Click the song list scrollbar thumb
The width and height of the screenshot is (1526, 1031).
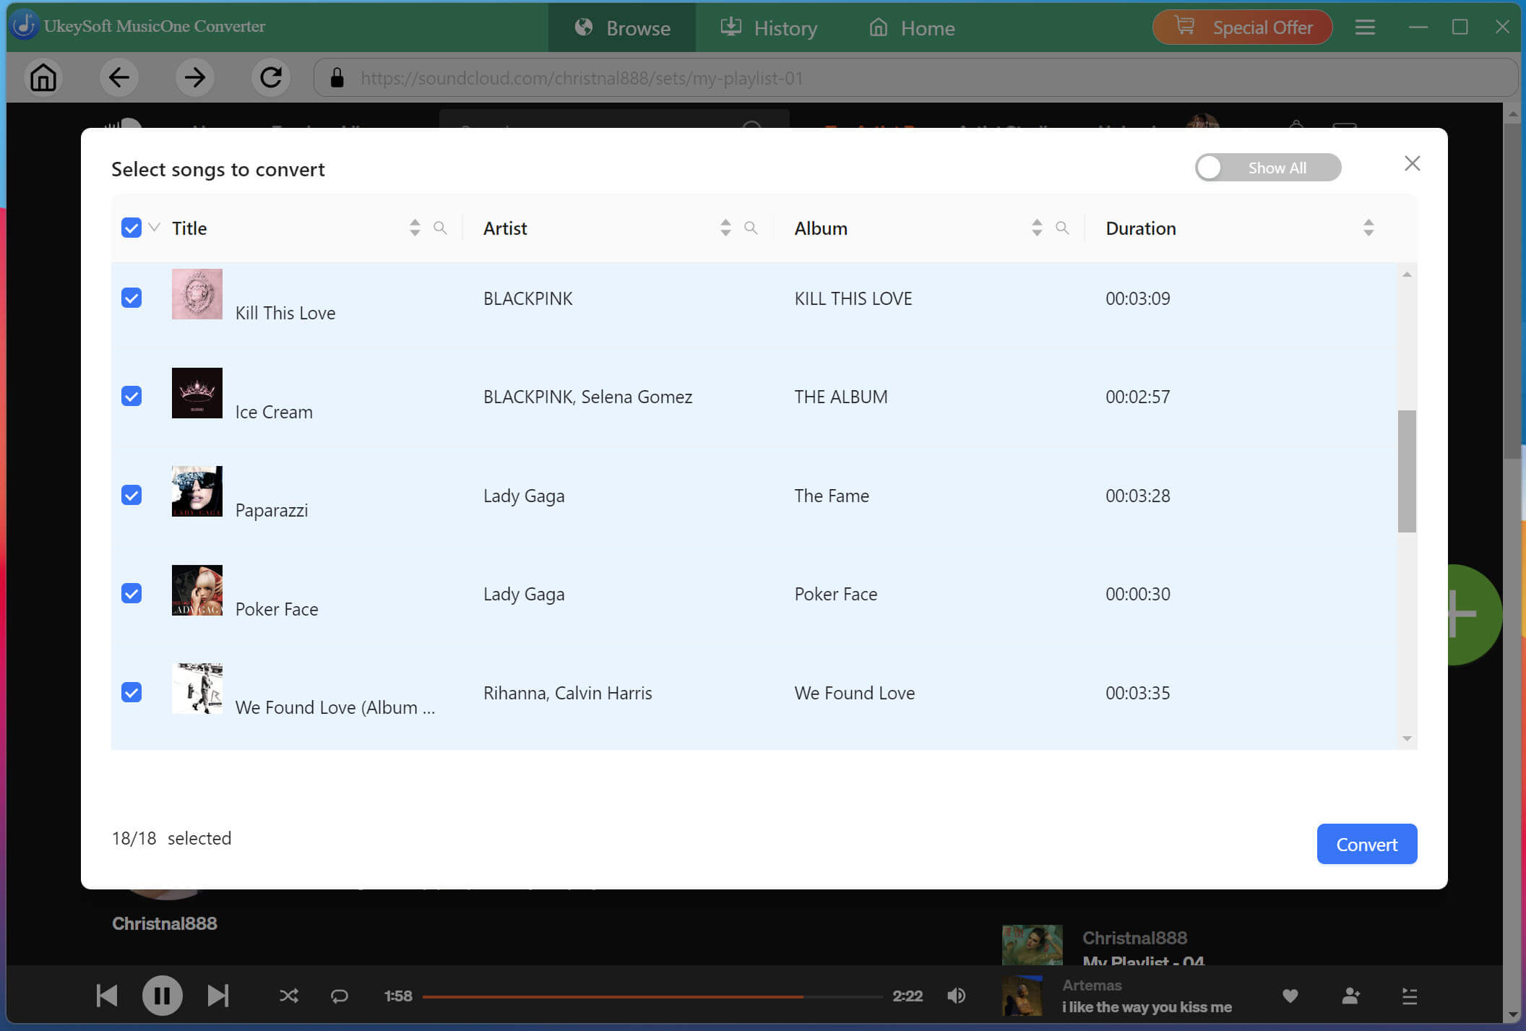click(1407, 471)
